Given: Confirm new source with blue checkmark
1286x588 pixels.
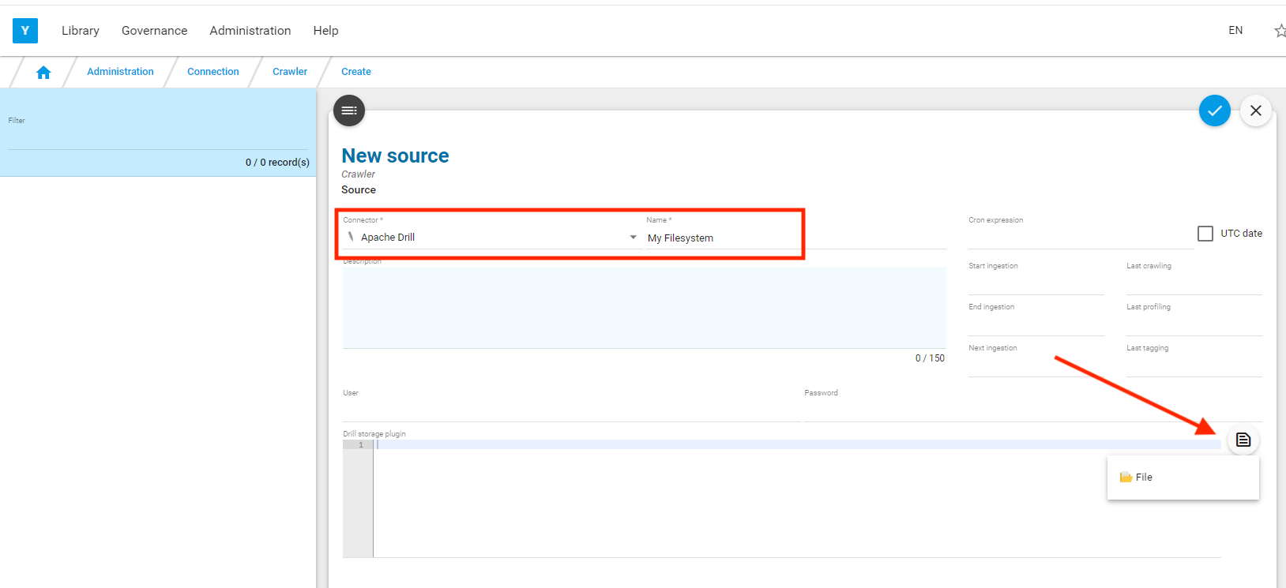Looking at the screenshot, I should coord(1214,110).
